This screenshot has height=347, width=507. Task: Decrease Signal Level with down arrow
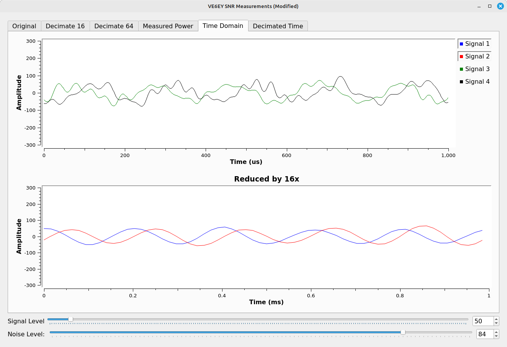496,323
